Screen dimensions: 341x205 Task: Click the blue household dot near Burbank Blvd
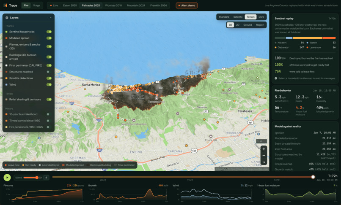coord(258,134)
